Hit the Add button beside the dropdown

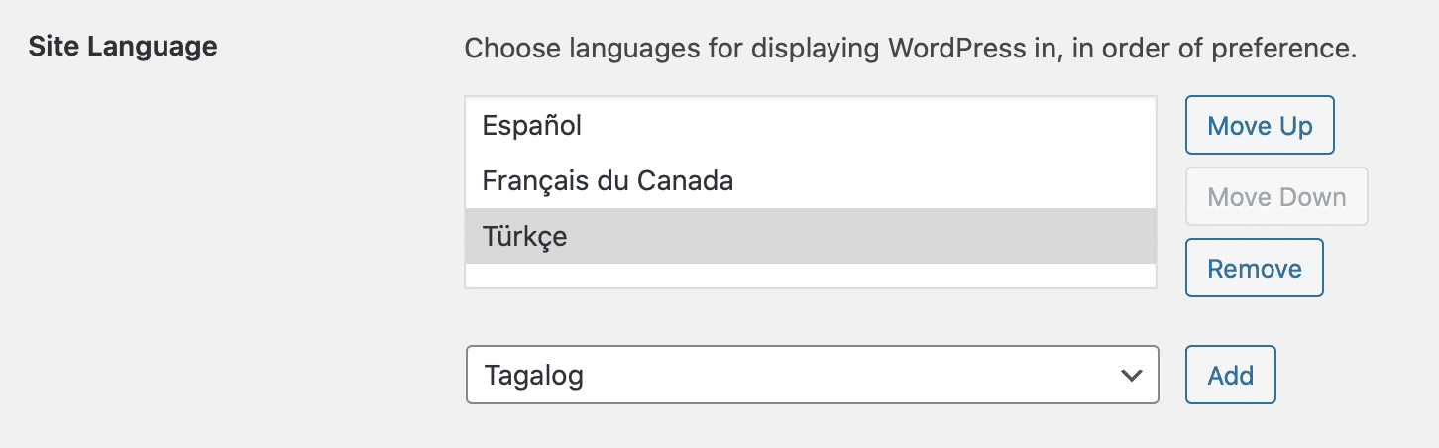(x=1230, y=375)
